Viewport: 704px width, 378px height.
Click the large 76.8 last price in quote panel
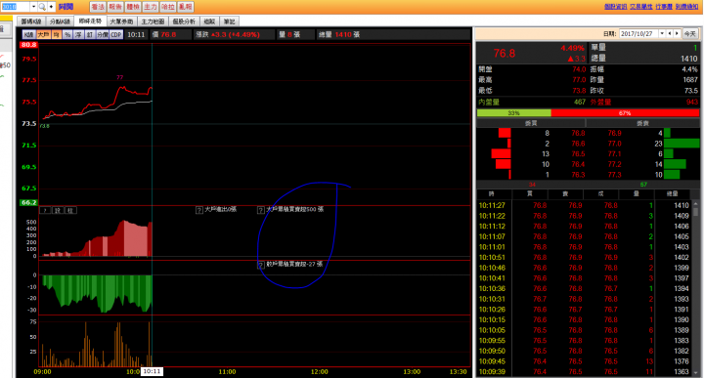coord(505,54)
